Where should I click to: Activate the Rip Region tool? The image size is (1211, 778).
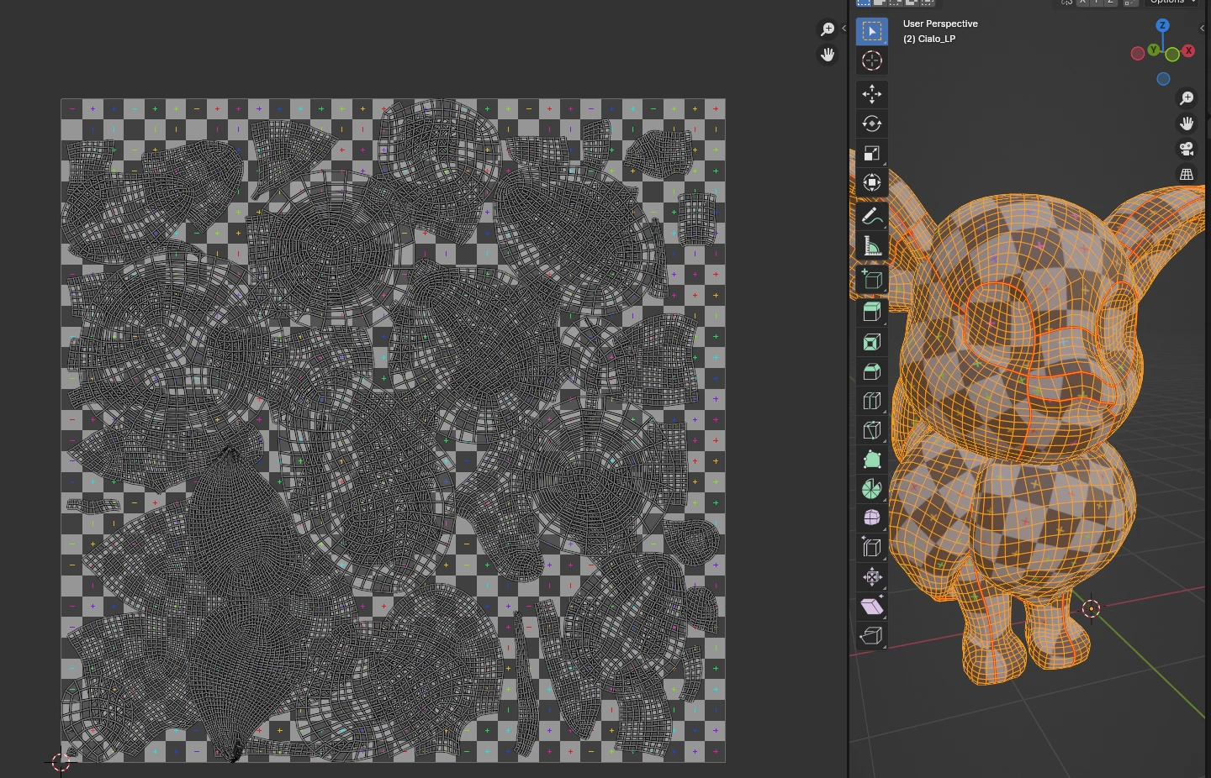pos(872,636)
